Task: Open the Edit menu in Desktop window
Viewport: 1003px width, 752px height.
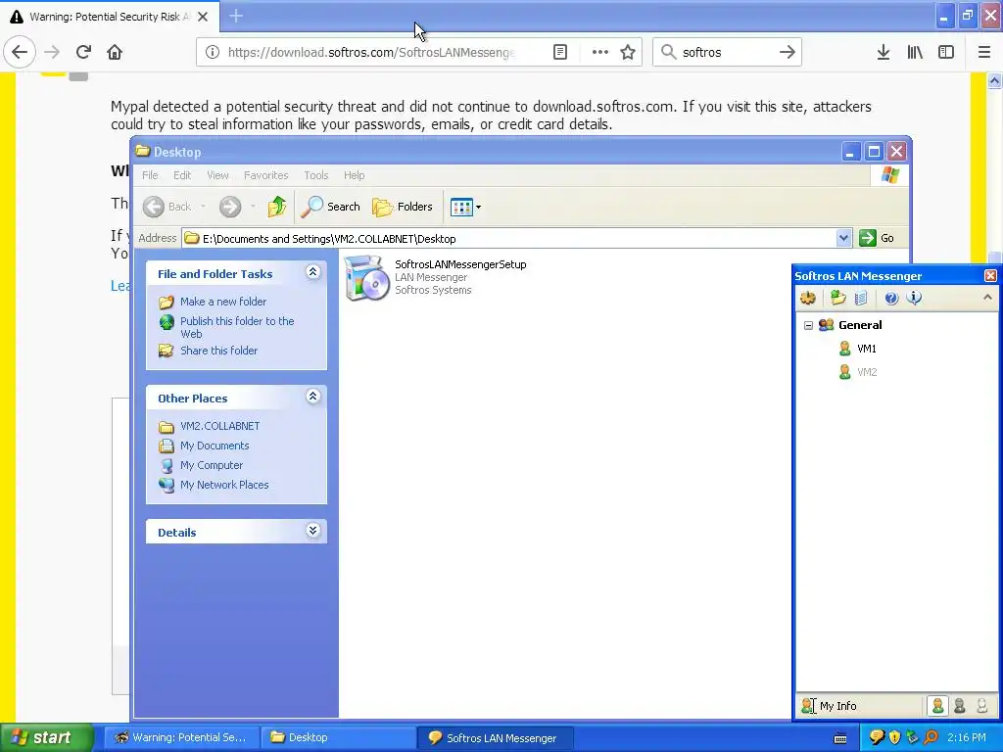Action: (181, 175)
